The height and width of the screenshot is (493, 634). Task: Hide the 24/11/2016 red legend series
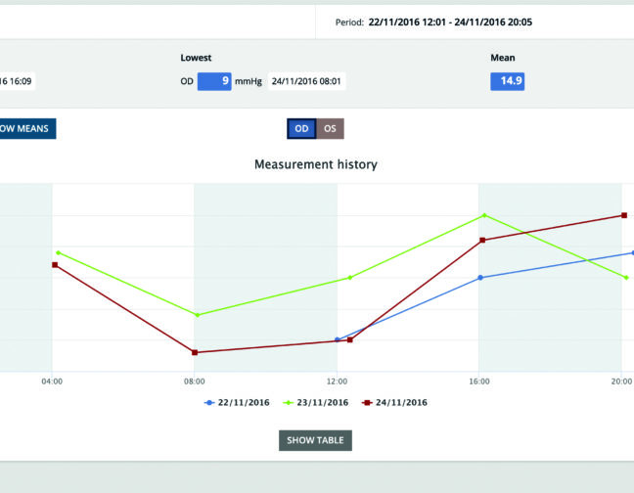[394, 402]
